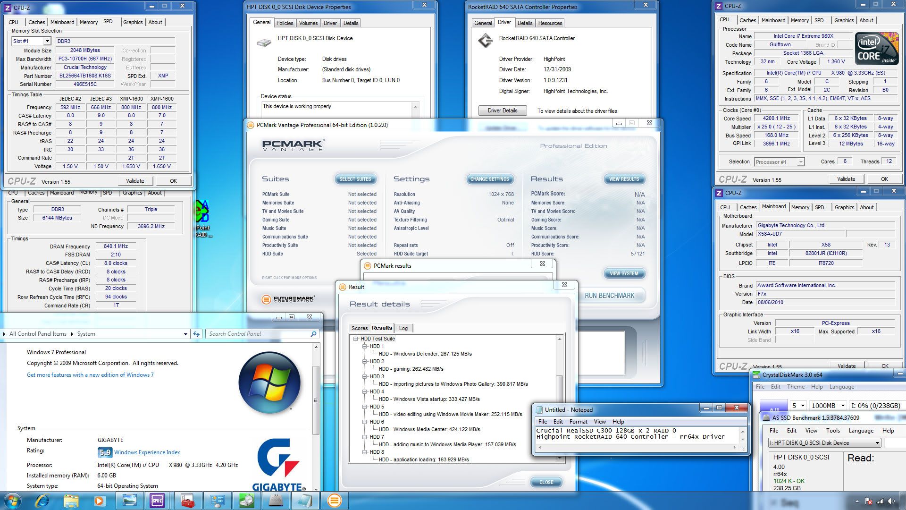
Task: Launch Internet Explorer from the taskbar
Action: pyautogui.click(x=42, y=501)
